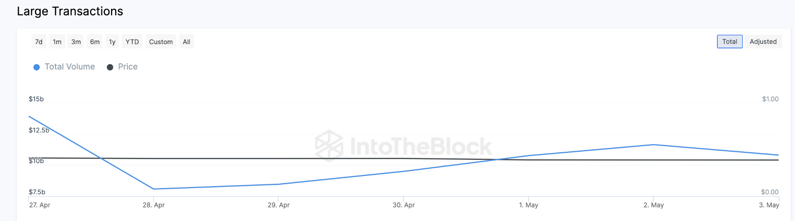The image size is (795, 221).
Task: Show the 1y time range
Action: tap(112, 42)
